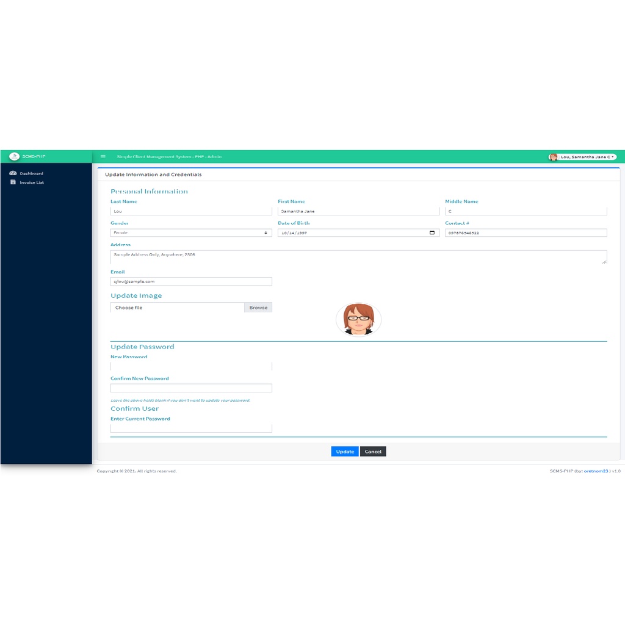Go to Invoice List in sidebar
Screen dimensions: 625x625
tap(32, 182)
